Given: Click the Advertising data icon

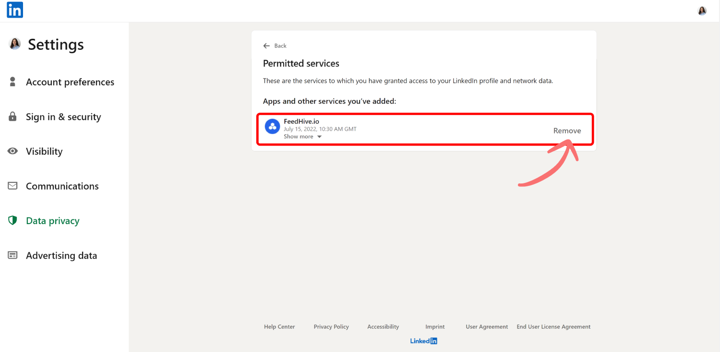Looking at the screenshot, I should click(13, 255).
